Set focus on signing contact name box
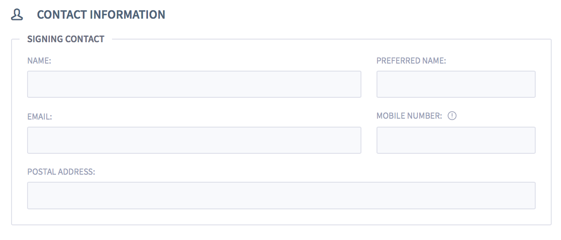This screenshot has width=561, height=240. (x=194, y=84)
